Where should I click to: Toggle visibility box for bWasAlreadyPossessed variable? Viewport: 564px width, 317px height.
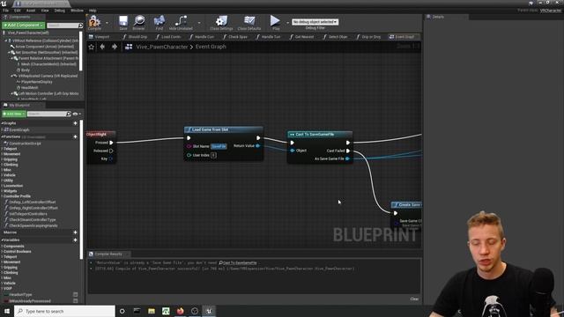point(75,301)
